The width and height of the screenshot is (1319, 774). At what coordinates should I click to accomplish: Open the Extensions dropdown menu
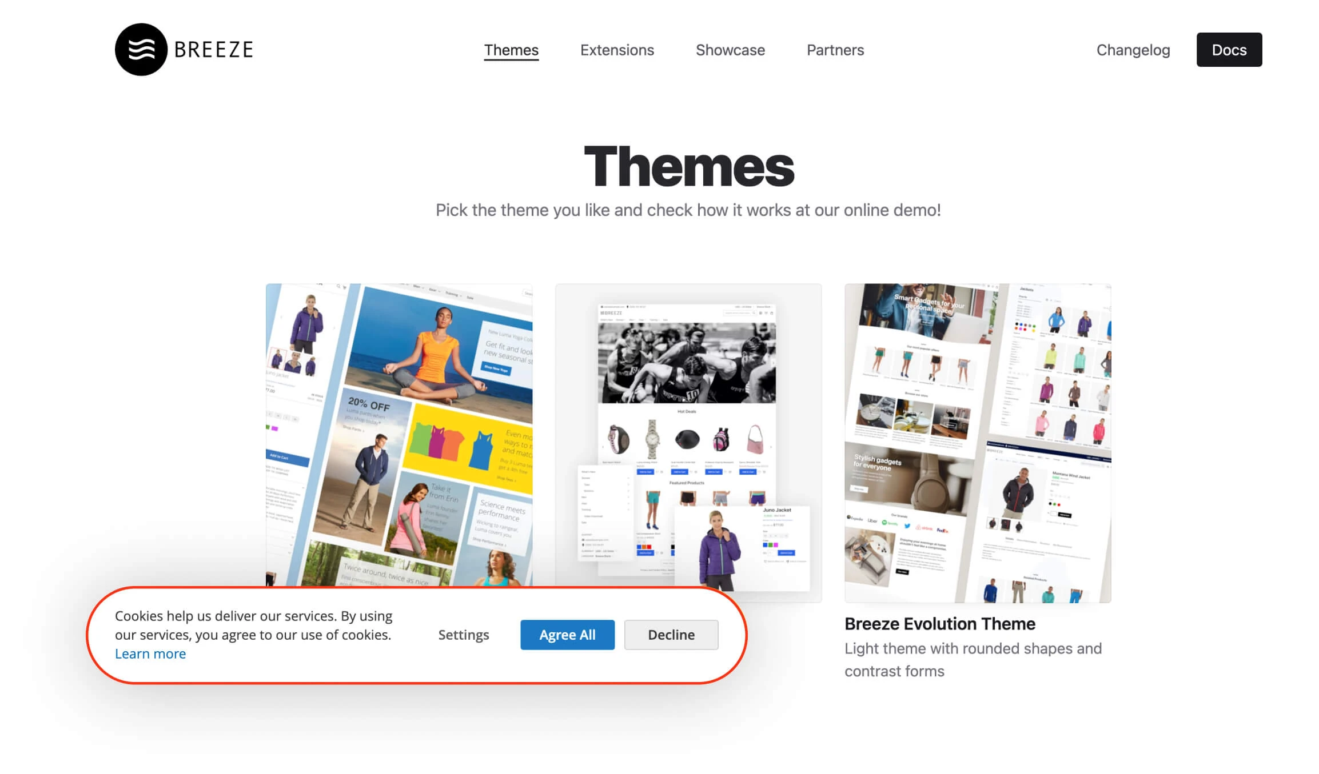click(617, 50)
